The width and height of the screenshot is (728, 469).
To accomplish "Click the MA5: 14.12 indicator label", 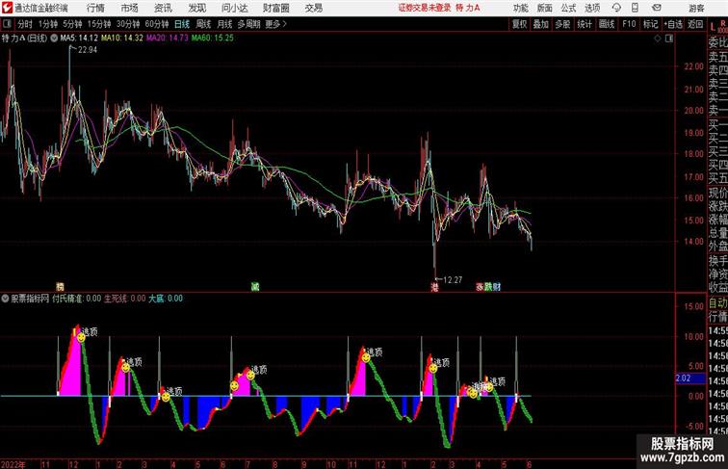I will coord(79,39).
